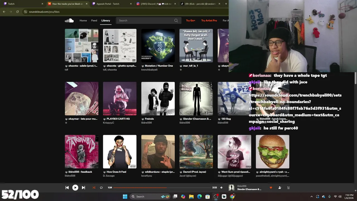
Task: Open the clock showing 7:02 PM
Action: [x=349, y=197]
